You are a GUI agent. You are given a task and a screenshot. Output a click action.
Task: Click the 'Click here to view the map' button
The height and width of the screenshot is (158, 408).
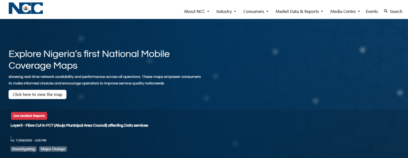[x=37, y=94]
